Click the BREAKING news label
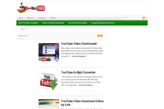164x109 pixels. pyautogui.click(x=23, y=36)
